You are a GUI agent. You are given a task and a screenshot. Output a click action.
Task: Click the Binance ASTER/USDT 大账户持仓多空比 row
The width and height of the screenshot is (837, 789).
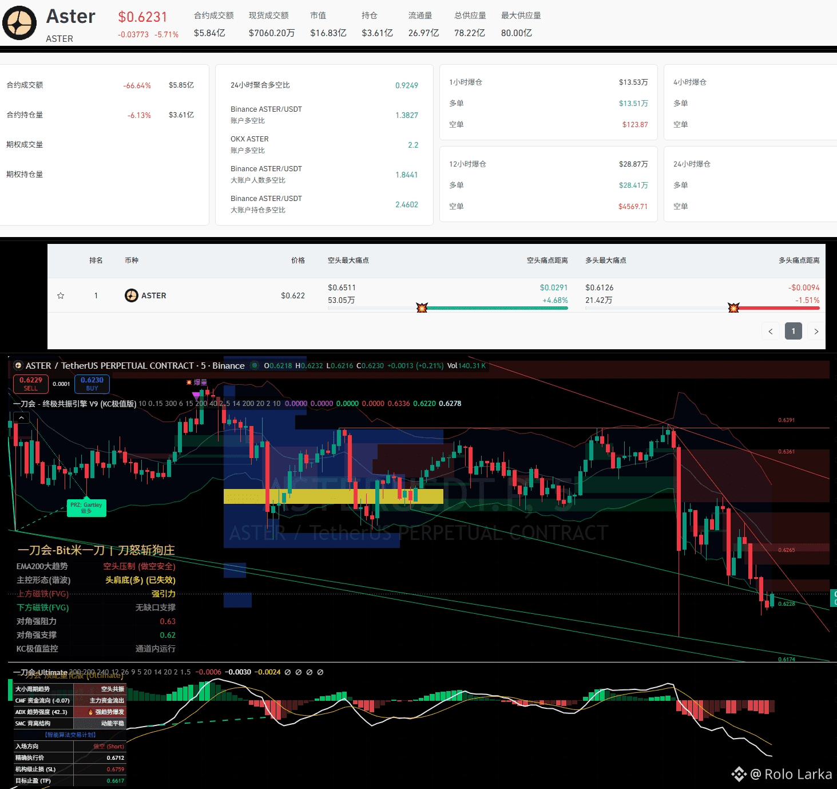(x=324, y=204)
